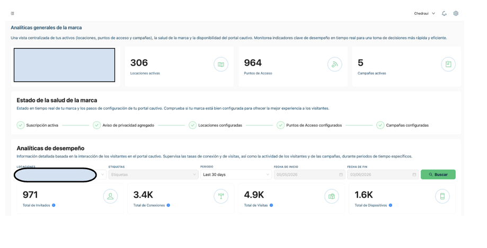The height and width of the screenshot is (248, 487).
Task: Open the notifications bell
Action: 444,13
